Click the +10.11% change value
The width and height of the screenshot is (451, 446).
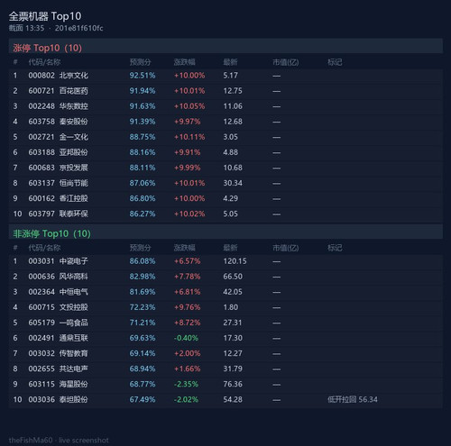[x=189, y=137]
